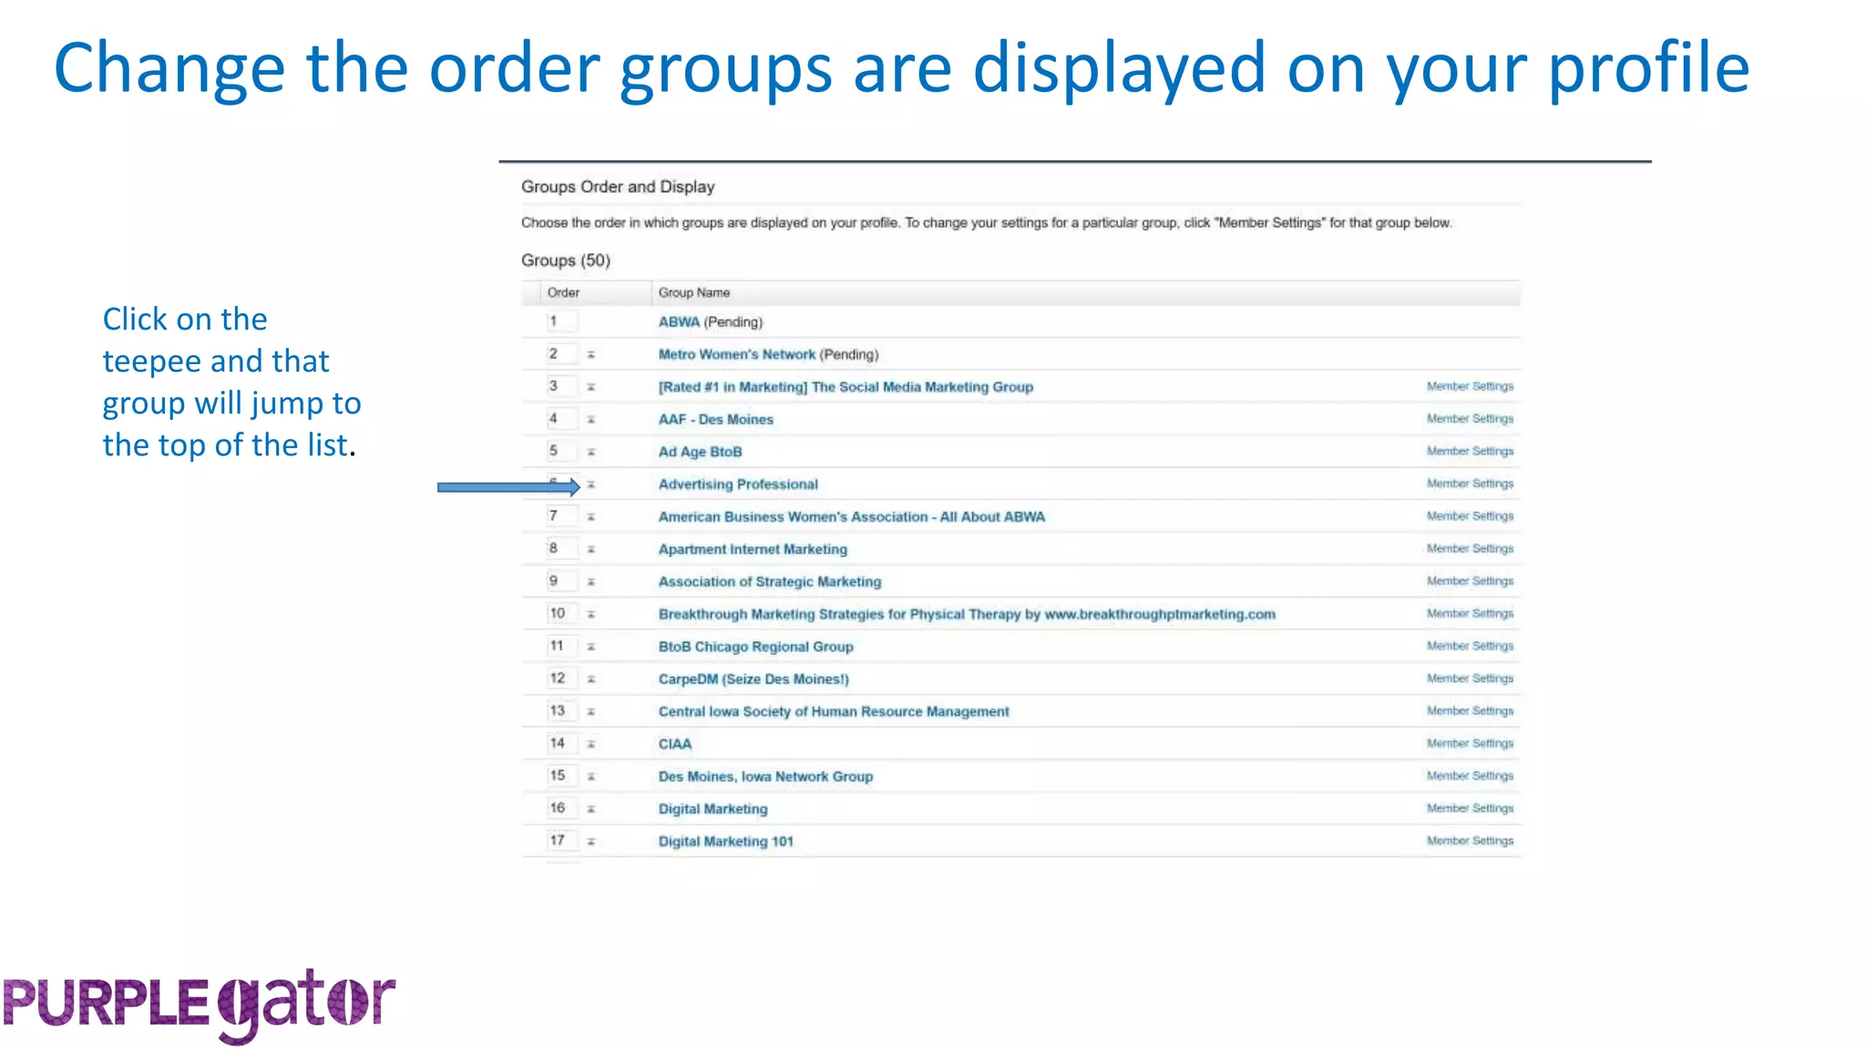
Task: Click order field 5 for Ad Age BtoB
Action: 561,452
